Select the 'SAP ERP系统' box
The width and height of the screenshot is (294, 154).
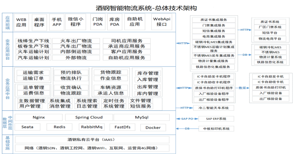[x=216, y=119]
